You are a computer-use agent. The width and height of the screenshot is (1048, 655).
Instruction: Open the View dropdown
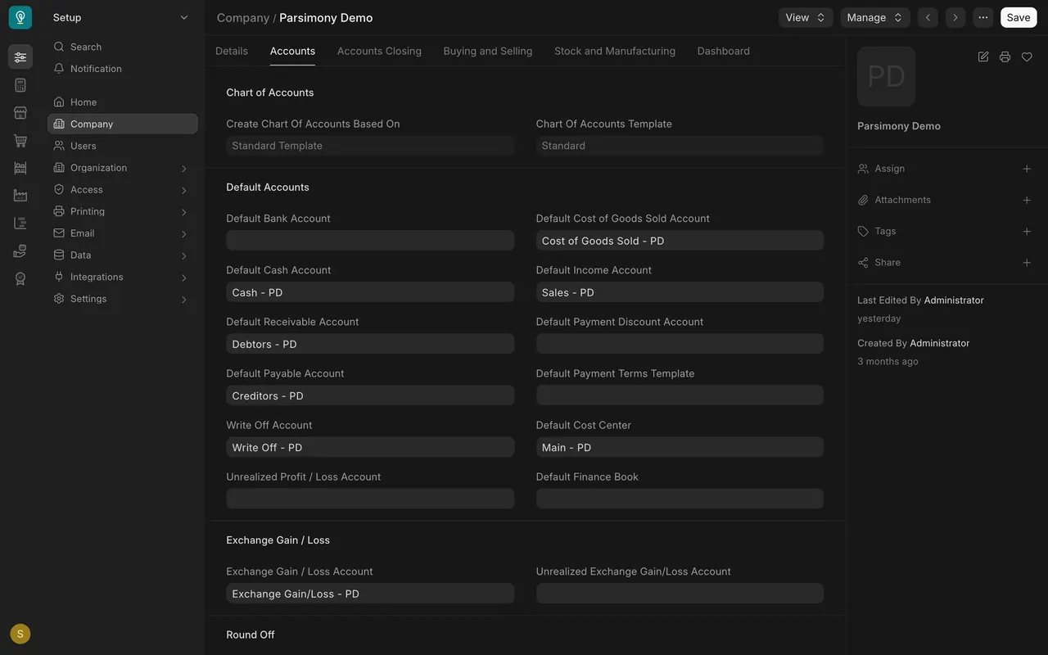[806, 17]
